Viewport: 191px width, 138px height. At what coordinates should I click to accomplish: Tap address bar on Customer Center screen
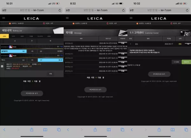[159, 10]
